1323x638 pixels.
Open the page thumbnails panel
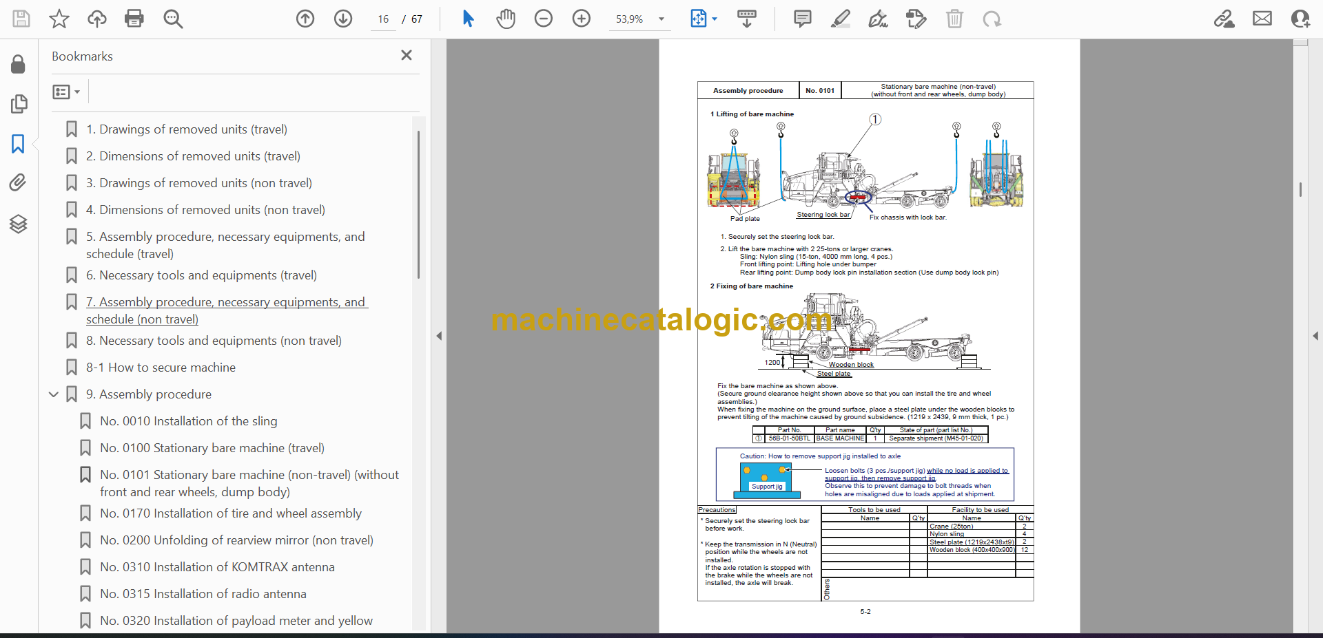[19, 104]
